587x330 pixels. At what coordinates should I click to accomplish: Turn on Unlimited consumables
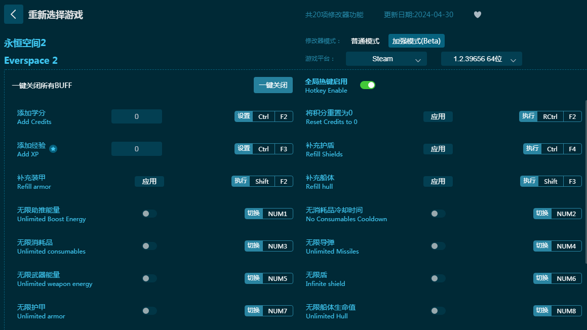point(149,246)
